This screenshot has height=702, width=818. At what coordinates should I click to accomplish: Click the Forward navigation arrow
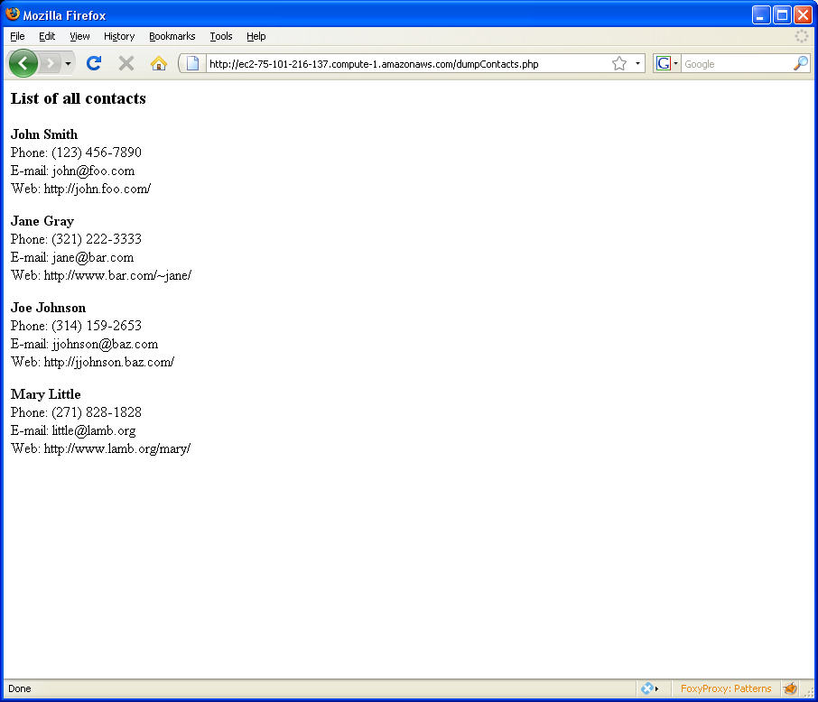click(50, 64)
